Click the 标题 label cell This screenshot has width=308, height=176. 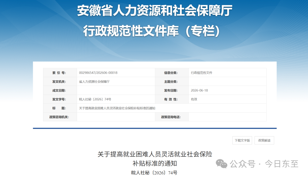pyautogui.click(x=60, y=108)
